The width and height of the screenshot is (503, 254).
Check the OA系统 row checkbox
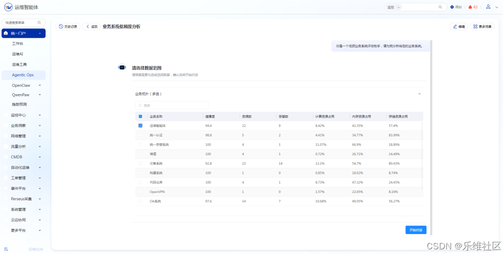pos(141,201)
